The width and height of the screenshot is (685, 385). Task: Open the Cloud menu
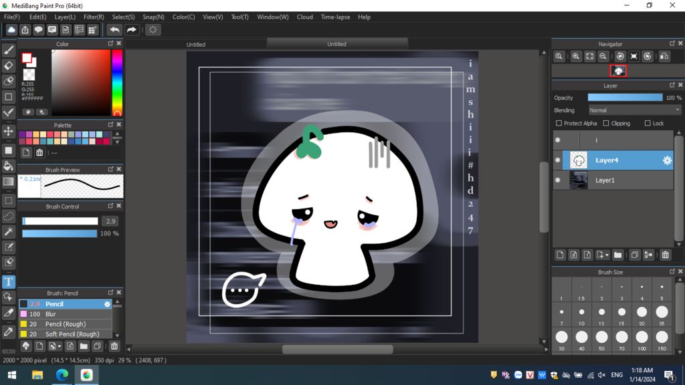click(304, 17)
